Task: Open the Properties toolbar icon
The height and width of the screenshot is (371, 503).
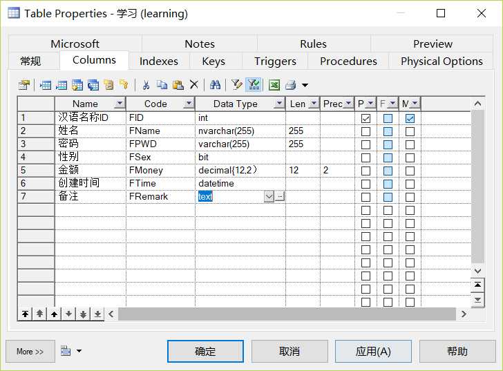Action: point(24,85)
